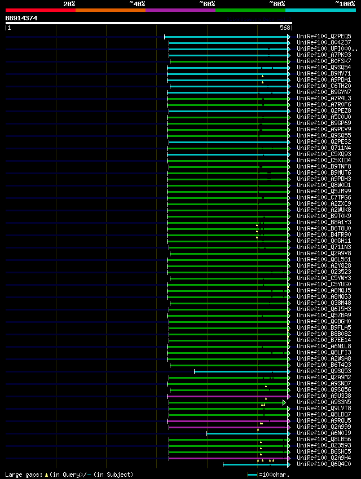Select the UniRef100_A5C0U0 label
Screen dimensions: 361x479
tap(324, 117)
